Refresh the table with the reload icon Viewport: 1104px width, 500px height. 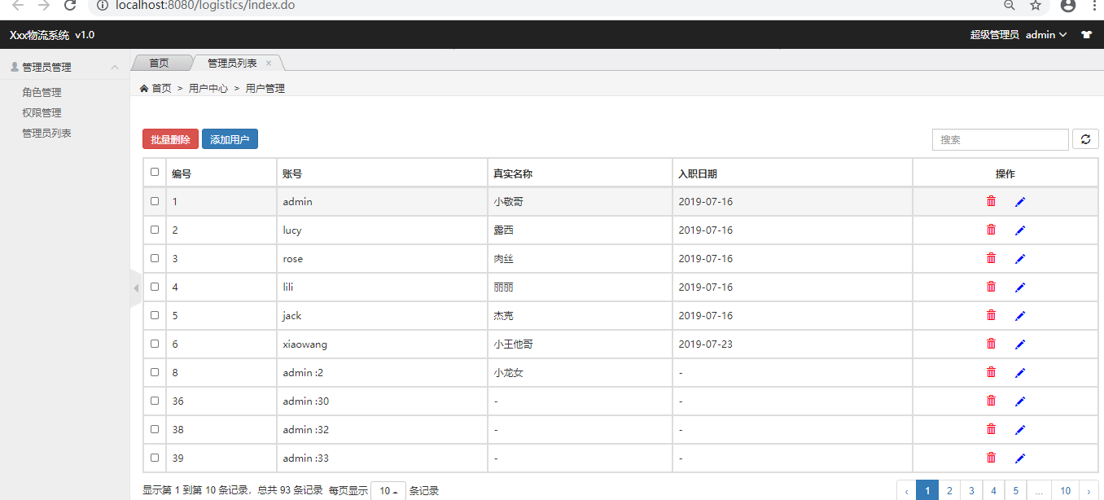click(x=1085, y=139)
